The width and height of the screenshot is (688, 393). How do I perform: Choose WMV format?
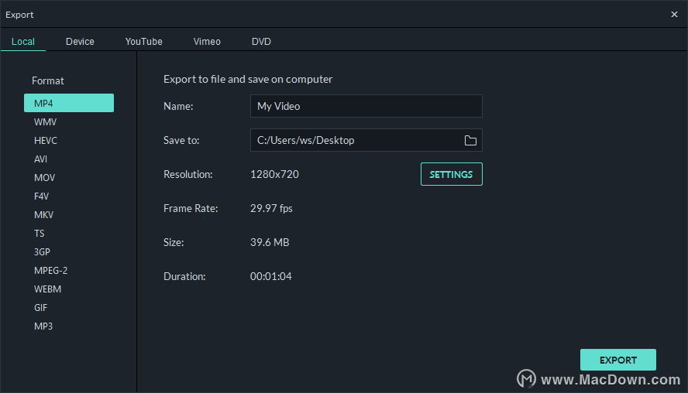point(45,121)
